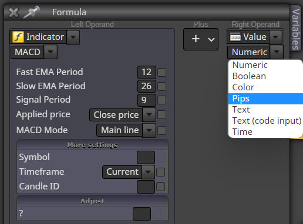Open the Main line mode dropdown
The width and height of the screenshot is (303, 224).
[149, 130]
